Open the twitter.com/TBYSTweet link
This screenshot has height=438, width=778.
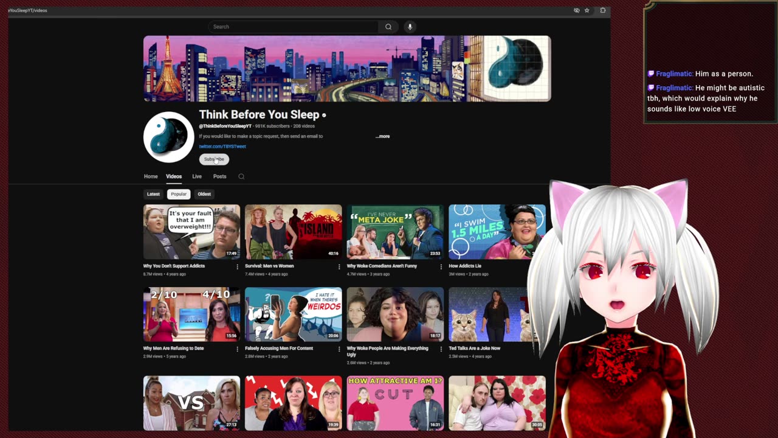(x=222, y=147)
